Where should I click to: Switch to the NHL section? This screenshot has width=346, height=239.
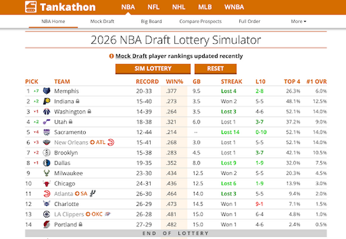point(179,7)
